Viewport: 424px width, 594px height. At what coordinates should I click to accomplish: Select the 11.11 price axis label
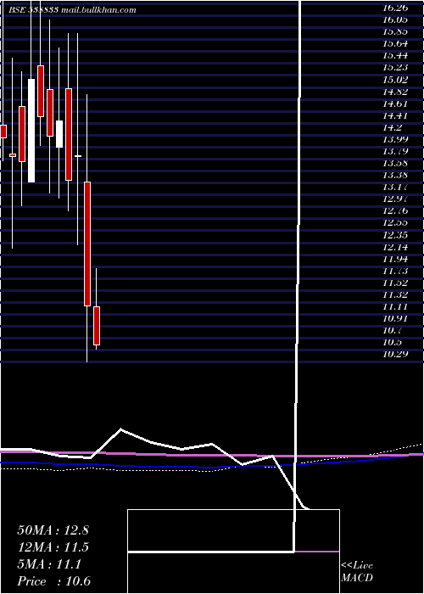tap(395, 306)
